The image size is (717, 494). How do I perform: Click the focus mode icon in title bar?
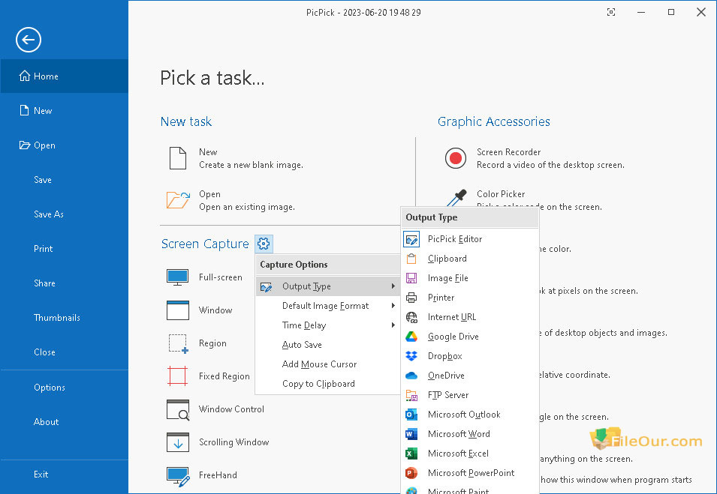[611, 12]
